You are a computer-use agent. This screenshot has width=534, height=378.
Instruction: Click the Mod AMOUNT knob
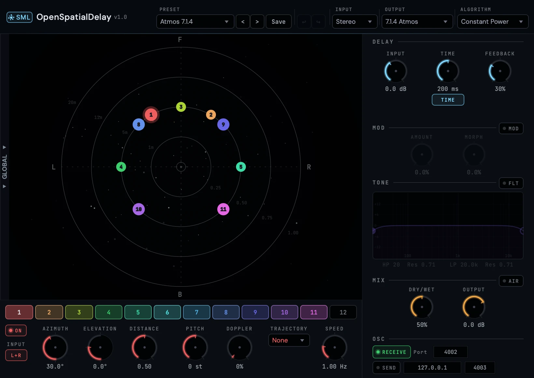(x=422, y=154)
